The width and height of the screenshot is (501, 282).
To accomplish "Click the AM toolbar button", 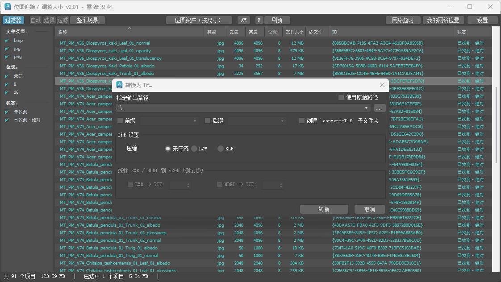I will click(243, 20).
